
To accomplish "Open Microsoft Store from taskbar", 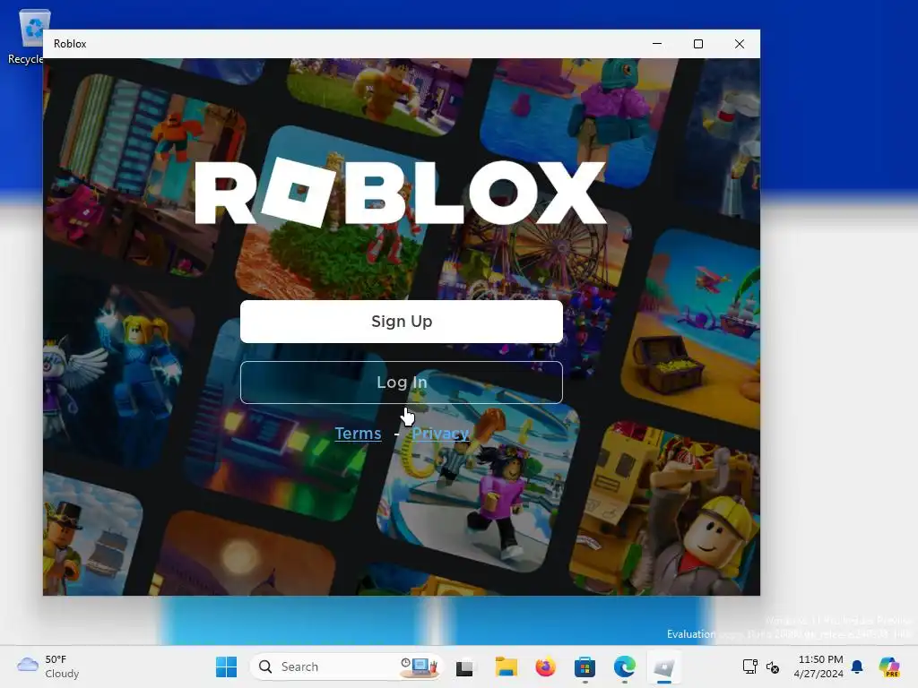I will (x=585, y=666).
